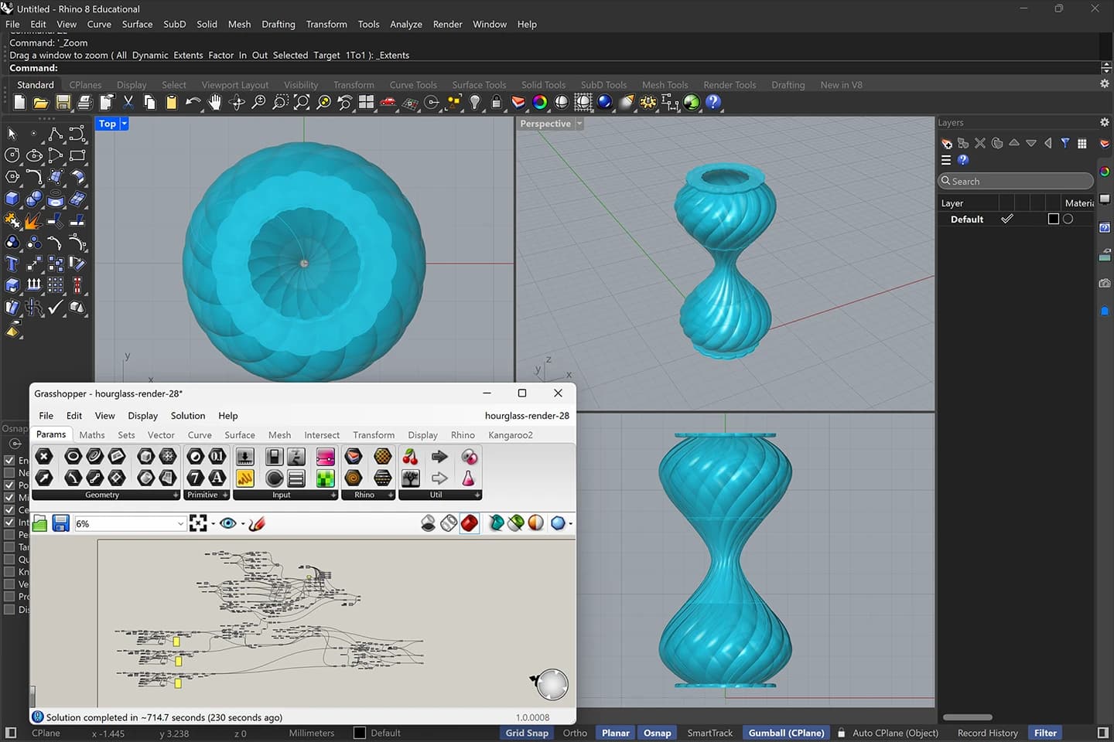Toggle Planar mode in status bar
Viewport: 1114px width, 742px height.
click(616, 733)
